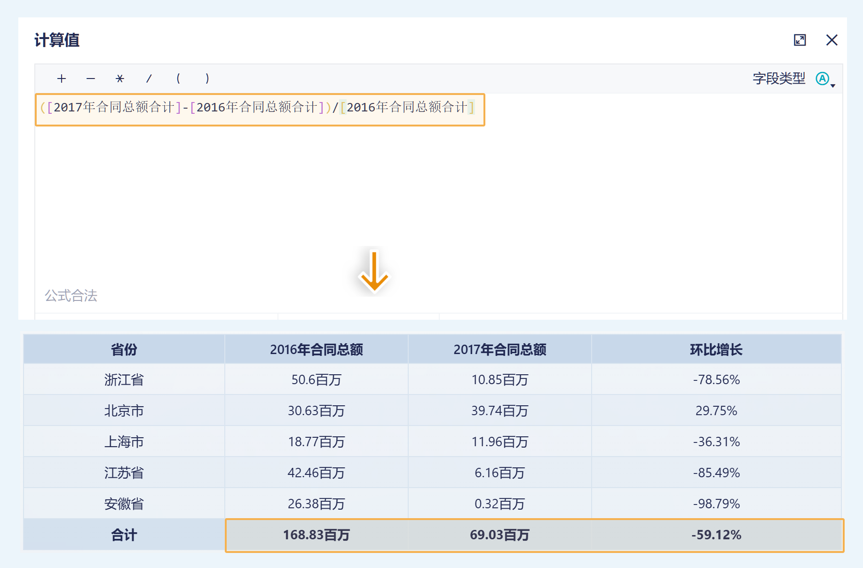Click the 39.74百万 cell
863x568 pixels.
click(500, 410)
